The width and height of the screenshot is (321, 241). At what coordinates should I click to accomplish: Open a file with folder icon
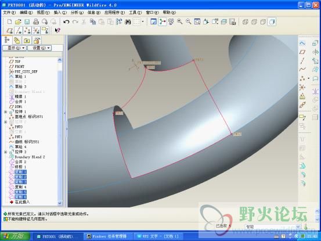(18, 21)
